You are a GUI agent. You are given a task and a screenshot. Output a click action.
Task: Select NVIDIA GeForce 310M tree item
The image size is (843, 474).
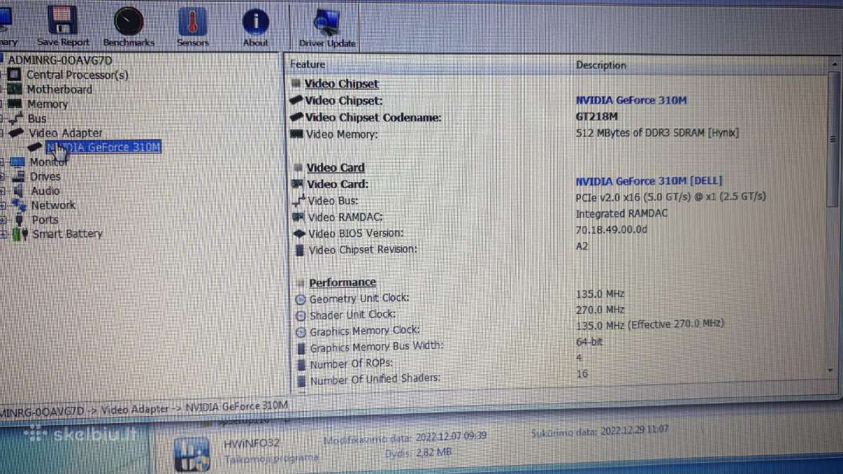(104, 147)
